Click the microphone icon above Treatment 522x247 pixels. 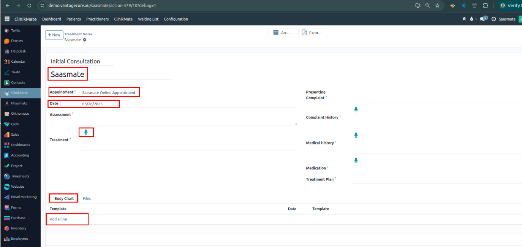coord(86,132)
